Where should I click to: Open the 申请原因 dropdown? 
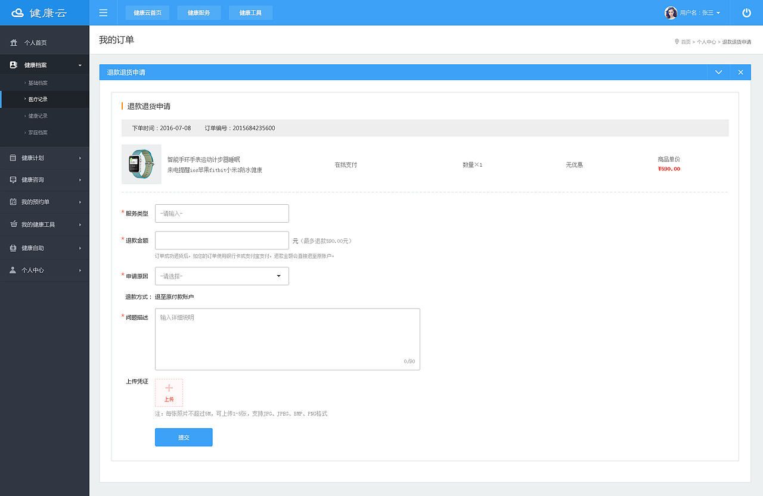pos(222,276)
